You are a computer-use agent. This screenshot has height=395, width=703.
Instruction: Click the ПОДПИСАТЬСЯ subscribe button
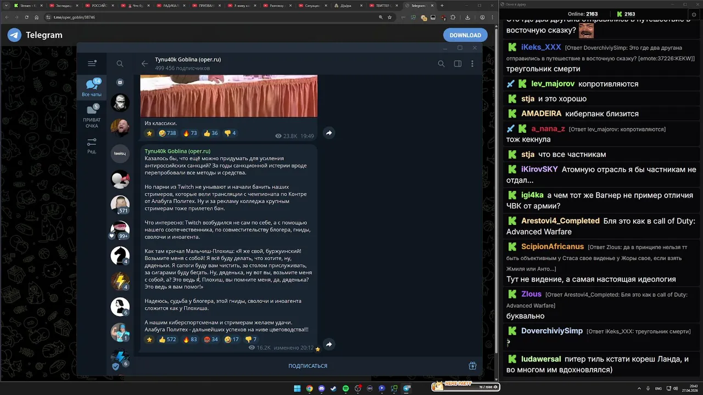tap(308, 366)
